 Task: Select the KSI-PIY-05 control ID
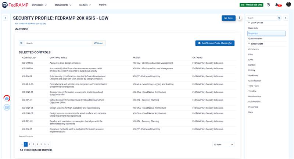point(27,129)
